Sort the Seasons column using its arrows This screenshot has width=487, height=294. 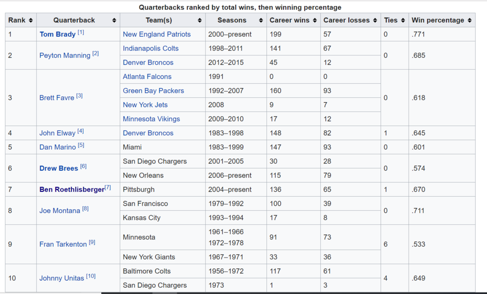(x=261, y=20)
